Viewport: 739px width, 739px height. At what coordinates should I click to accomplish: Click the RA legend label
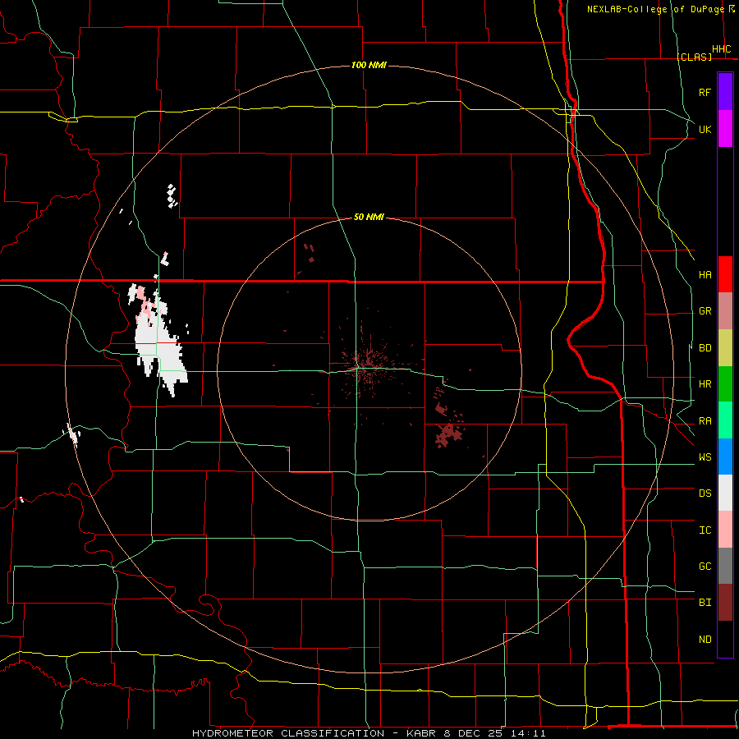[x=705, y=421]
